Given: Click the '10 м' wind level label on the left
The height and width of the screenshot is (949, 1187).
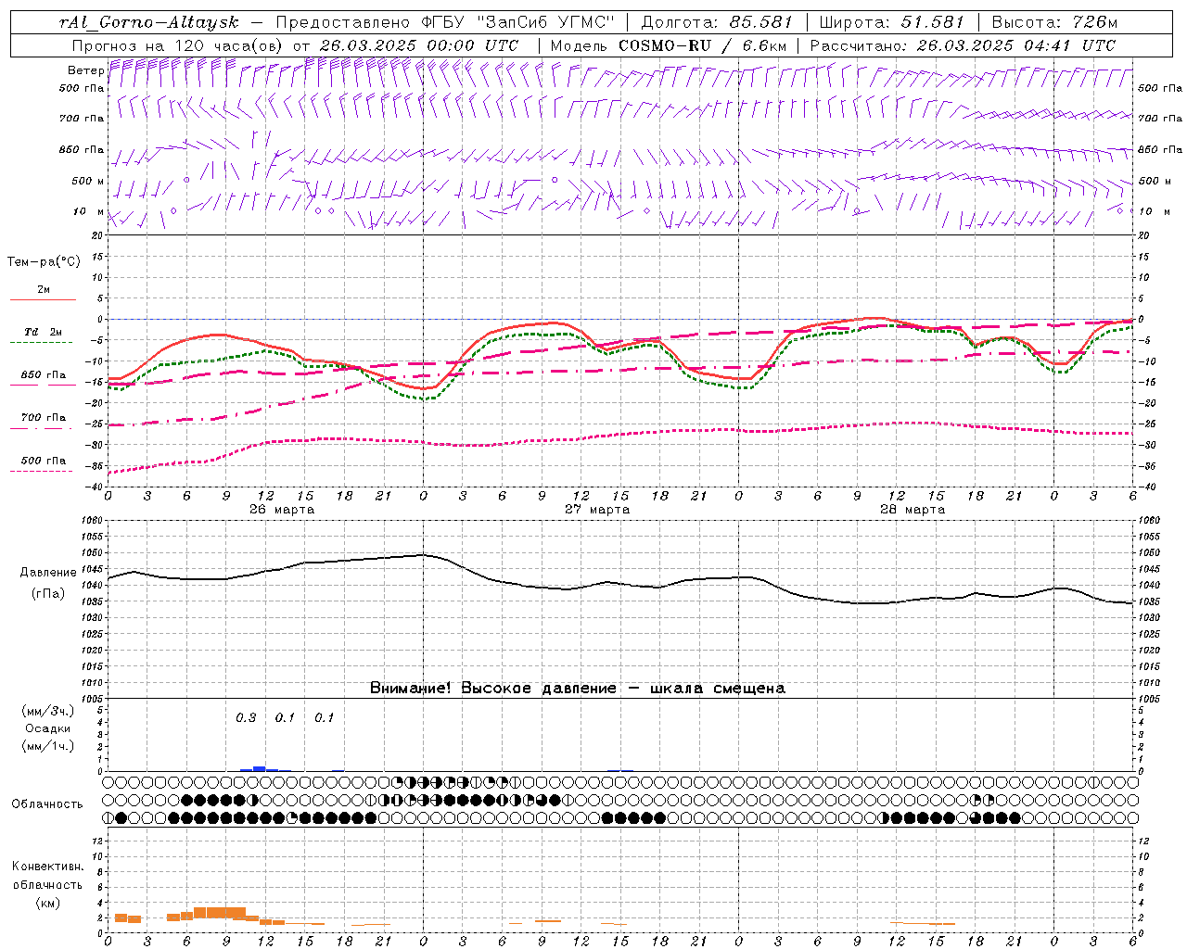Looking at the screenshot, I should point(88,211).
